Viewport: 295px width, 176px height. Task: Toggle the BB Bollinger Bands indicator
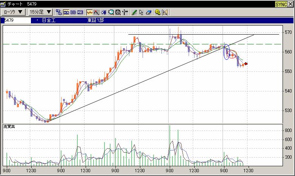73,12
